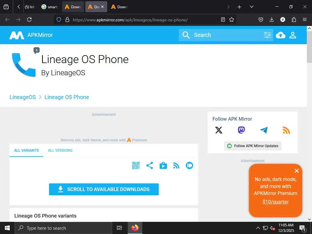This screenshot has height=234, width=312.
Task: Click the site padlock security icon
Action: [67, 19]
